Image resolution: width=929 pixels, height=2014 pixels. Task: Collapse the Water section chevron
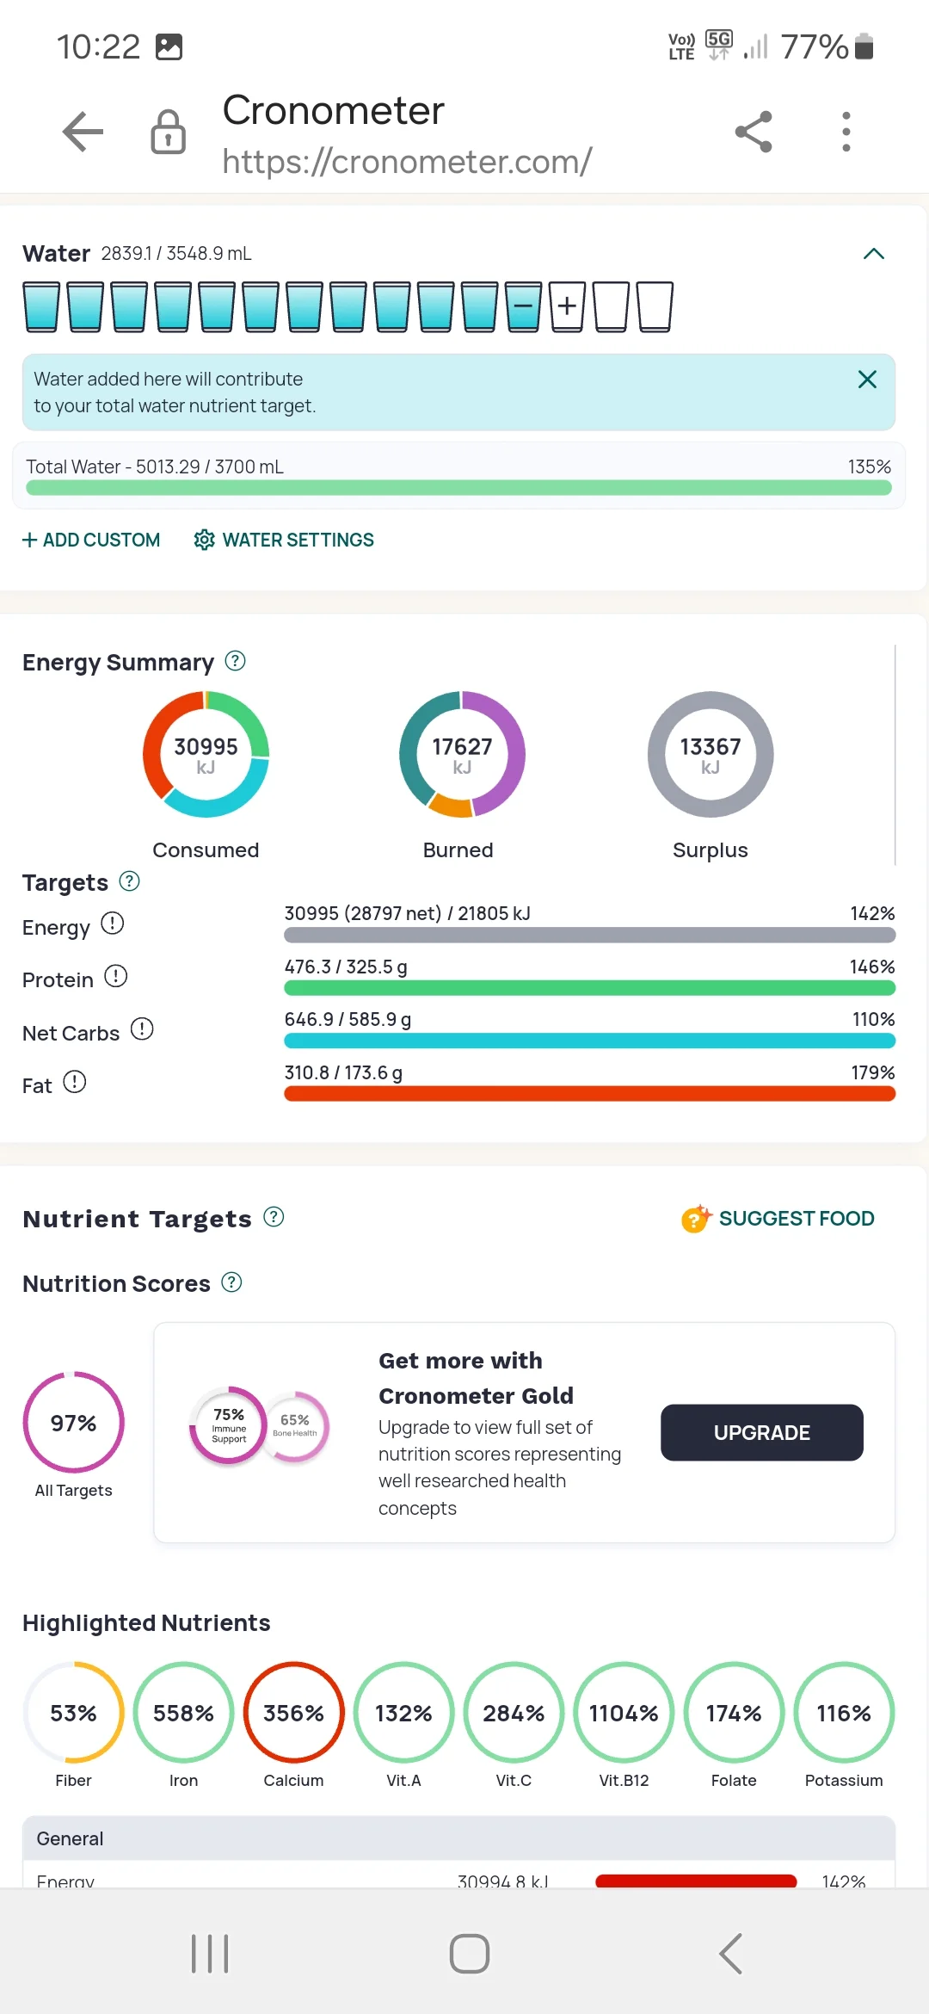coord(873,254)
